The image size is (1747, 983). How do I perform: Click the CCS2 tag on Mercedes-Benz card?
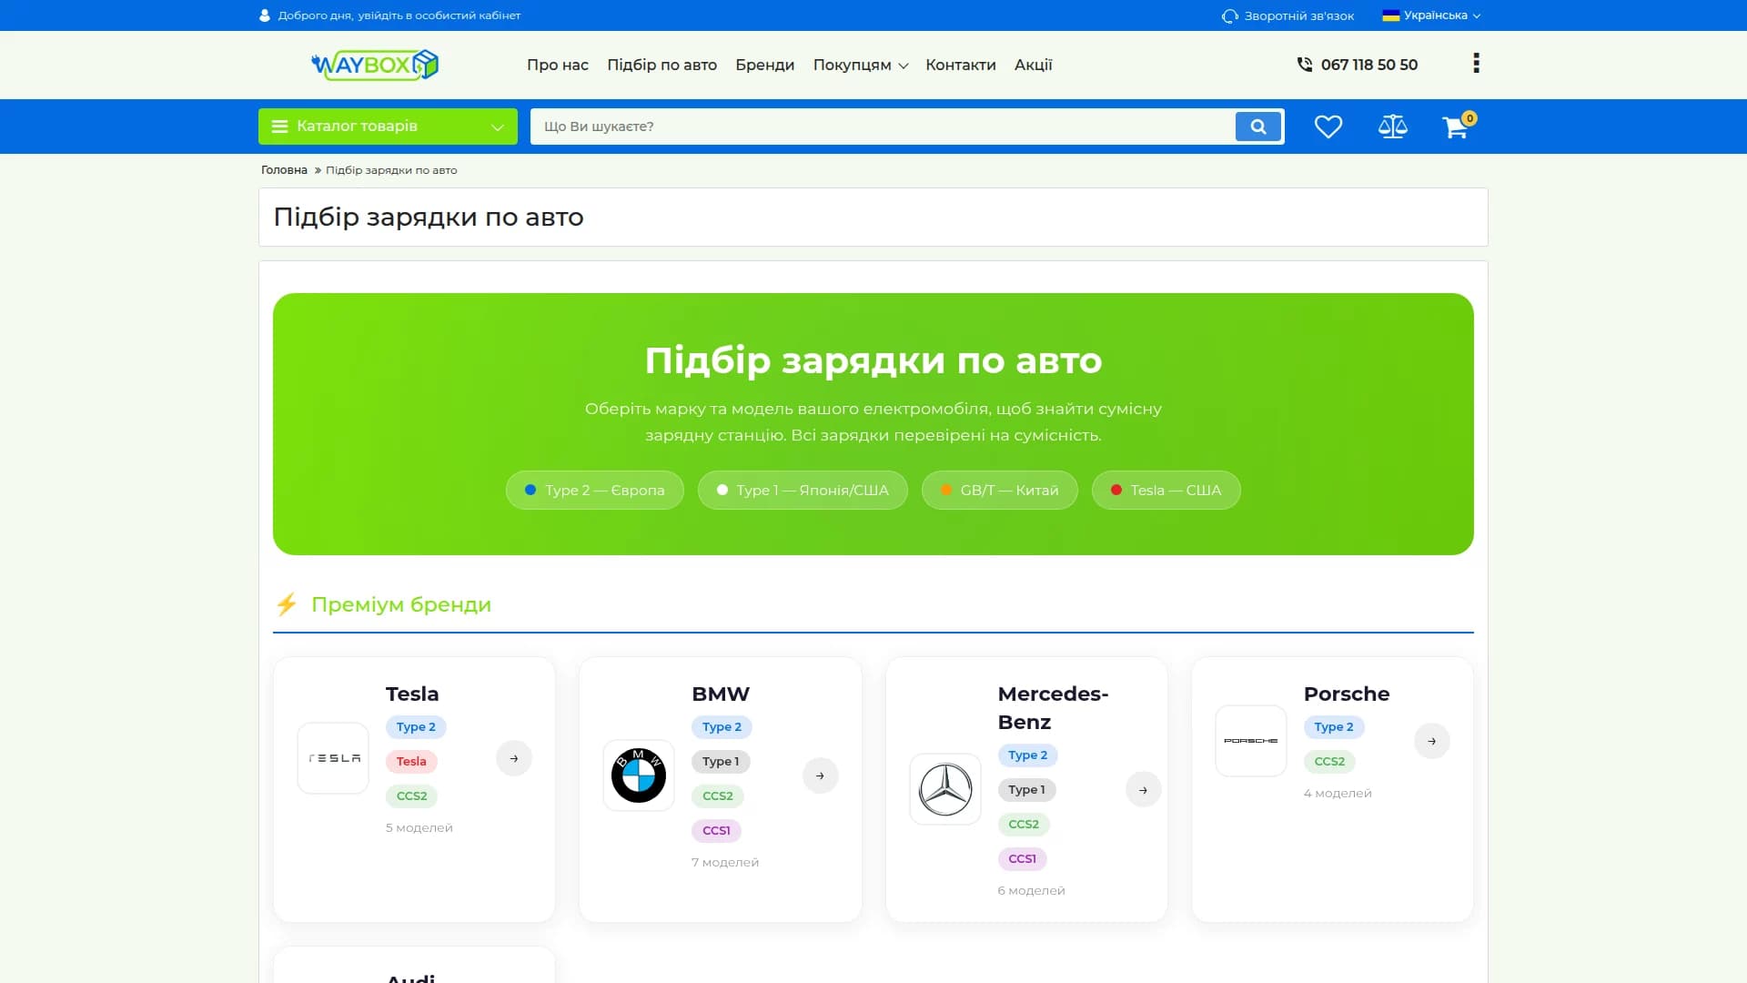1024,825
